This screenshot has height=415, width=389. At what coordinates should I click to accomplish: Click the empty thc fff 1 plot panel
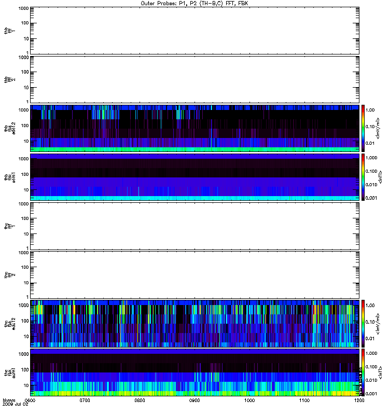(x=195, y=226)
